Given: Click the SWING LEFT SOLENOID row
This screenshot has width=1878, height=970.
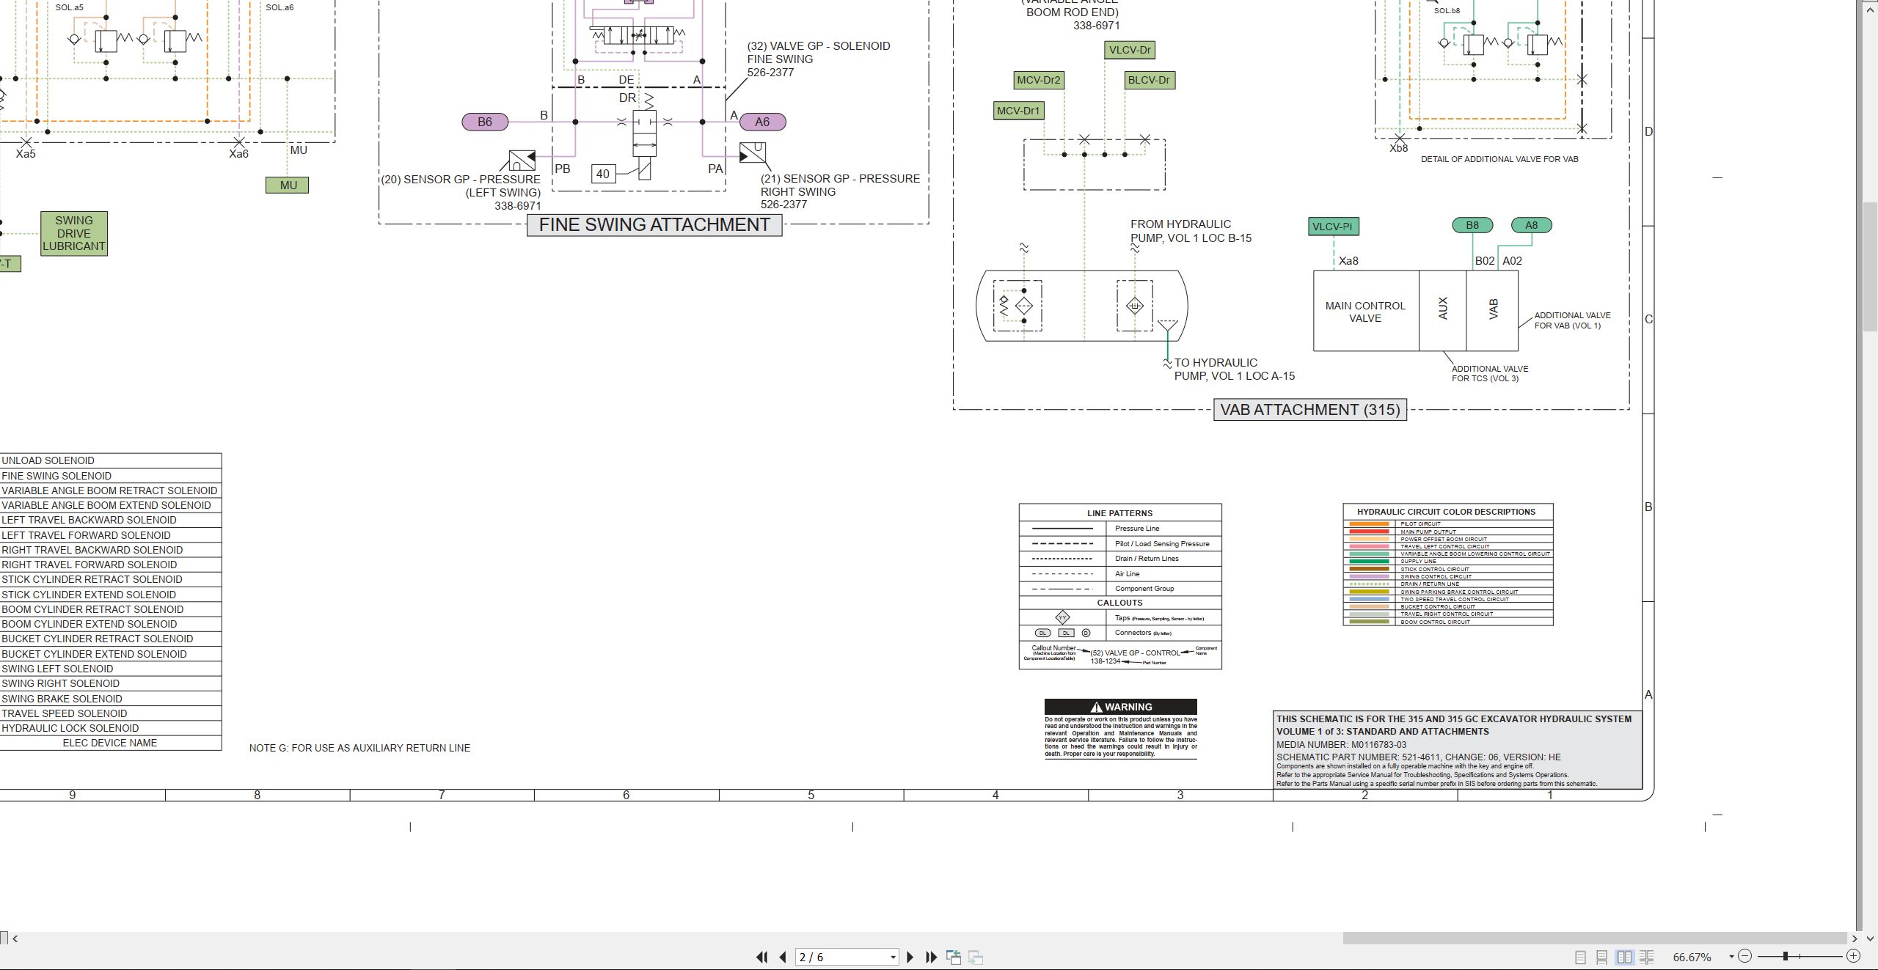Looking at the screenshot, I should point(110,669).
